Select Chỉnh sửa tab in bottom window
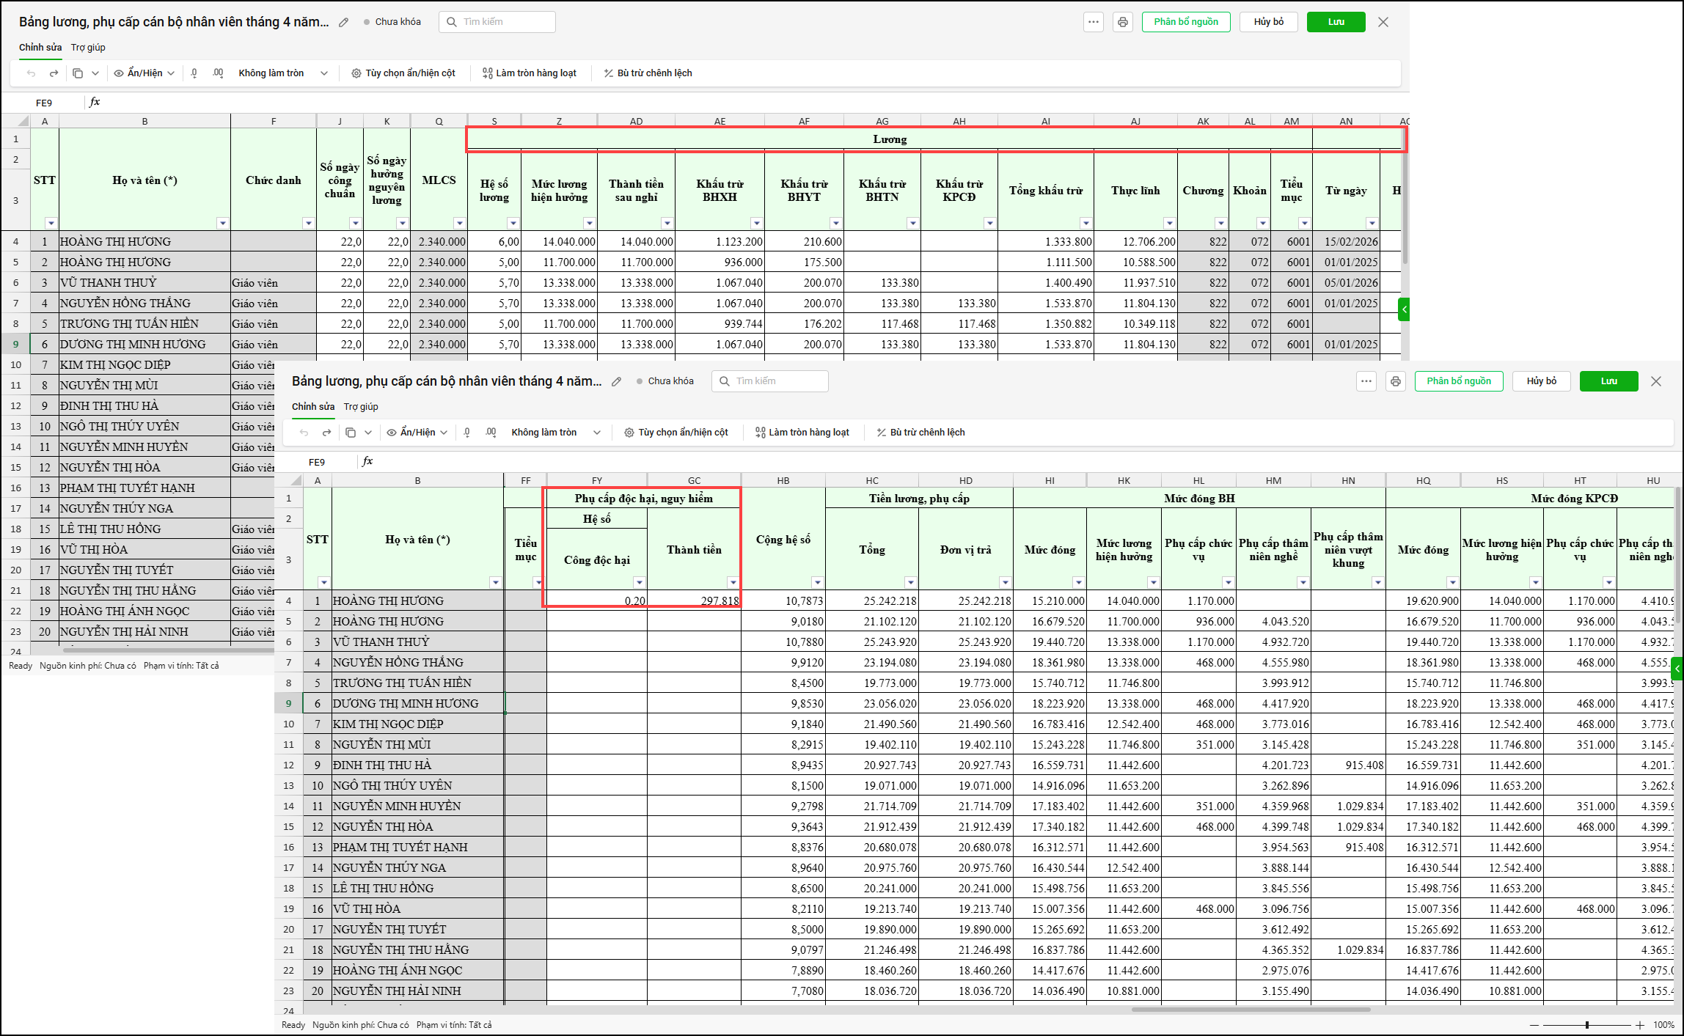This screenshot has width=1684, height=1036. click(313, 407)
